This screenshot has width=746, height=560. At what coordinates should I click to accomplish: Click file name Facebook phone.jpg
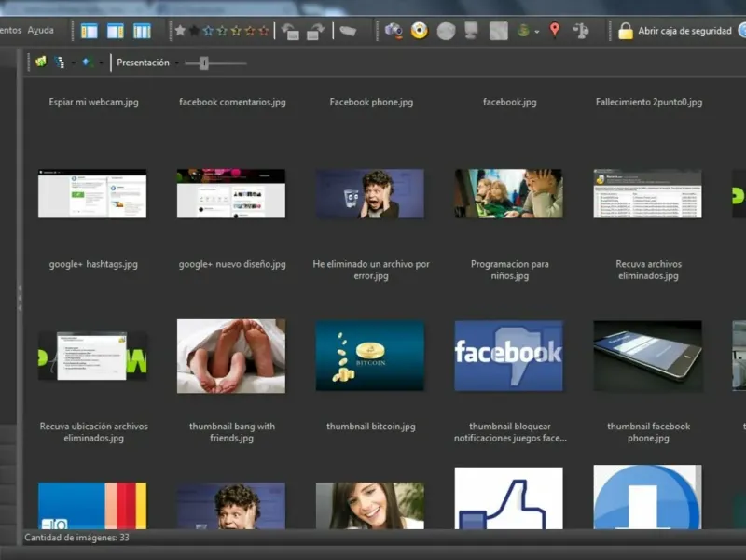point(371,102)
